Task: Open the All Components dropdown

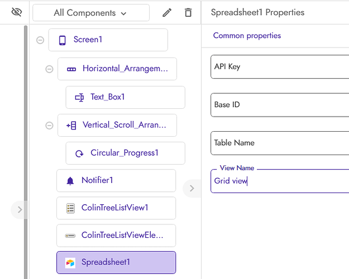Action: pyautogui.click(x=91, y=13)
